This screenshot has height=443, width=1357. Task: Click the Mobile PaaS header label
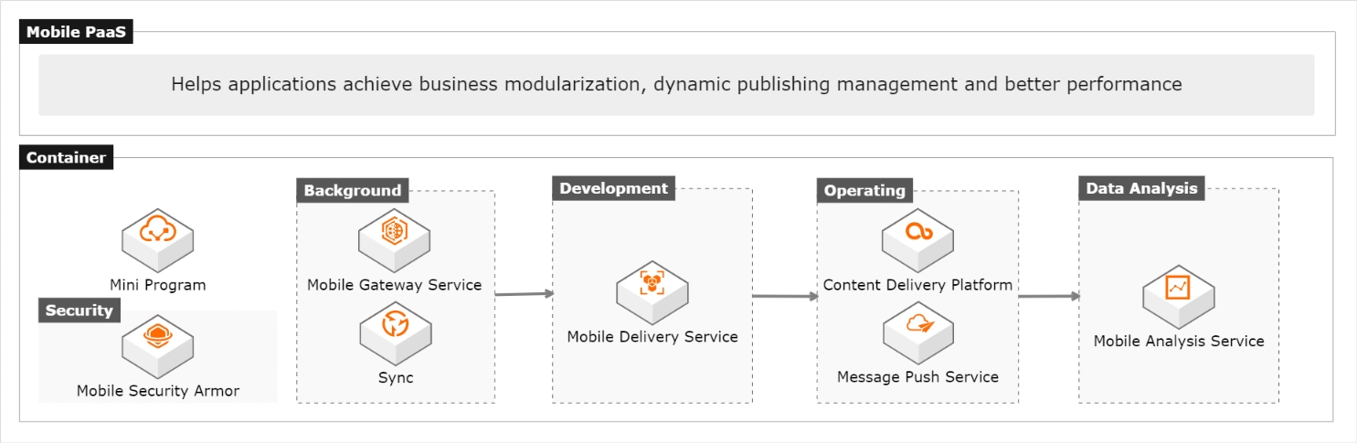point(78,33)
